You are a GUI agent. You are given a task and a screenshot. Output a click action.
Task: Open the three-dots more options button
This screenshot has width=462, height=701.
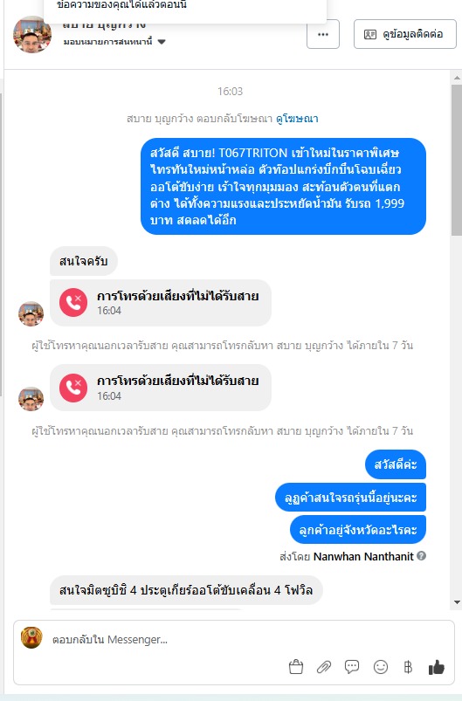[x=323, y=34]
